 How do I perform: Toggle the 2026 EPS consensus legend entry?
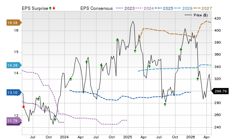coord(183,8)
